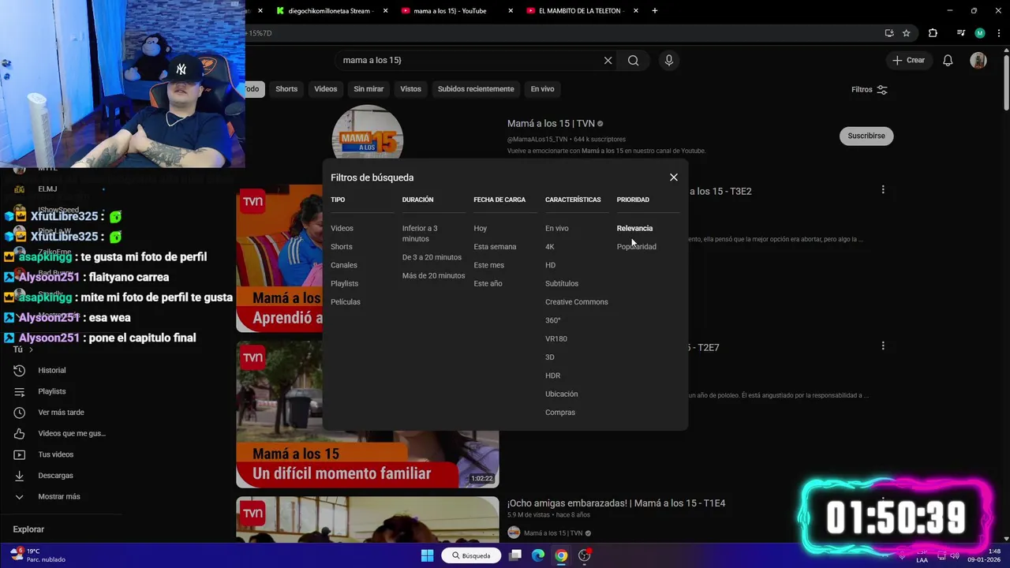Filter by HDR feature
This screenshot has height=568, width=1010.
[x=553, y=376]
